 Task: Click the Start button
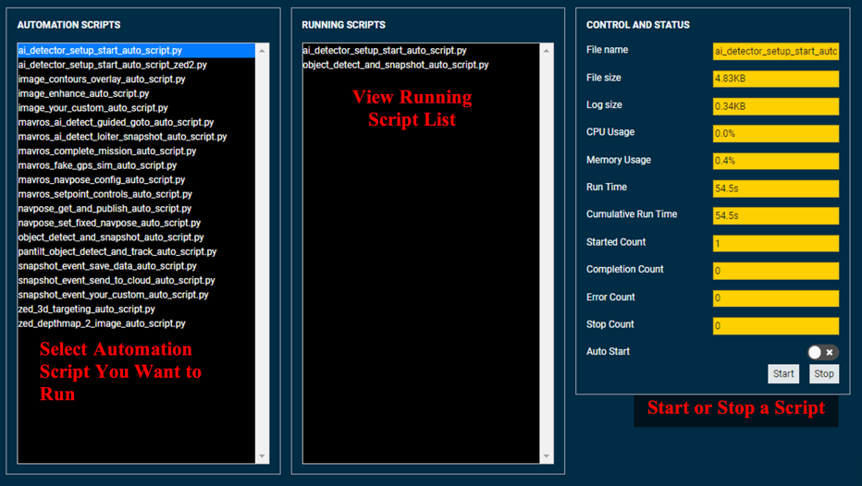pyautogui.click(x=783, y=374)
